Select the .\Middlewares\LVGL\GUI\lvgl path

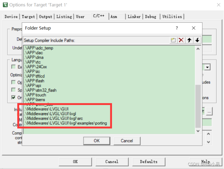pos(50,114)
